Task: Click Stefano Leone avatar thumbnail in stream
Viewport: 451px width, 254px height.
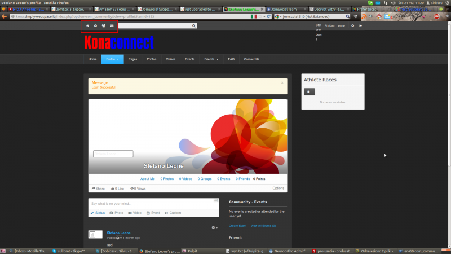Action: [x=95, y=234]
